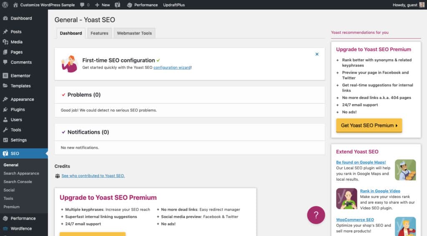The height and width of the screenshot is (236, 427).
Task: Open Be found on Google Maps link
Action: click(361, 162)
